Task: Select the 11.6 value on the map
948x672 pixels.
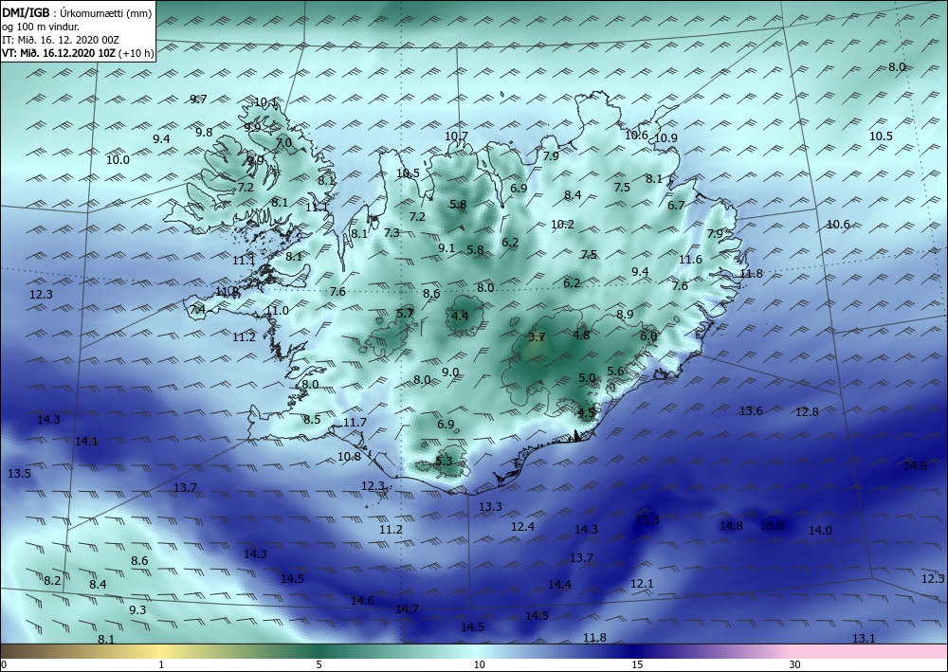Action: click(x=690, y=260)
